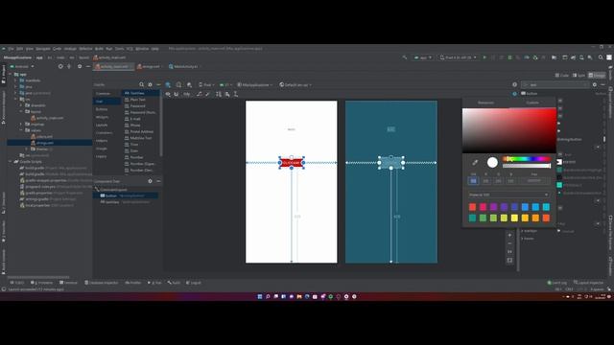Open palette settings gear
Image resolution: width=614 pixels, height=345 pixels.
[x=150, y=84]
